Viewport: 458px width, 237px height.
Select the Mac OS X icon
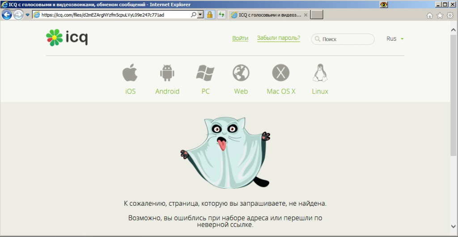point(281,72)
